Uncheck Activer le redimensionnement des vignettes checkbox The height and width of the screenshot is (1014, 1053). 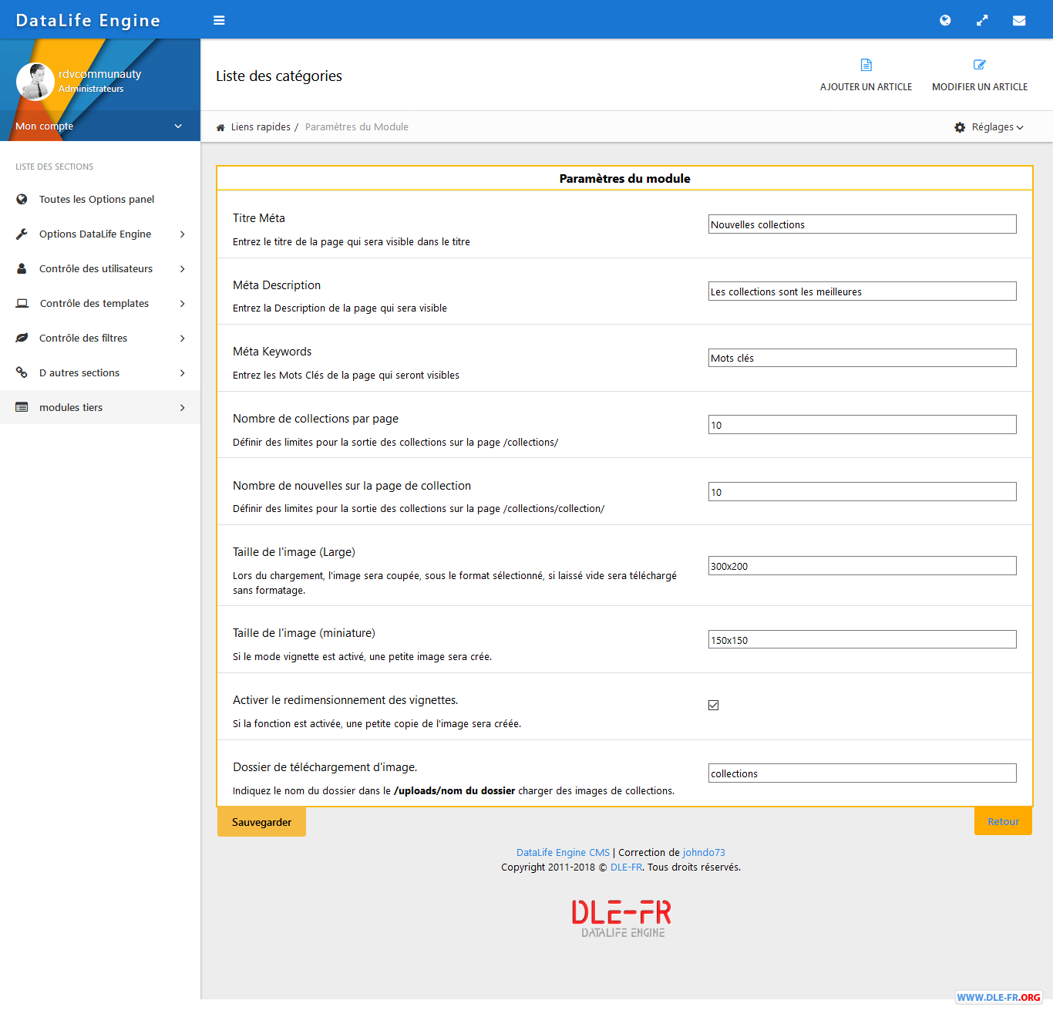tap(714, 705)
